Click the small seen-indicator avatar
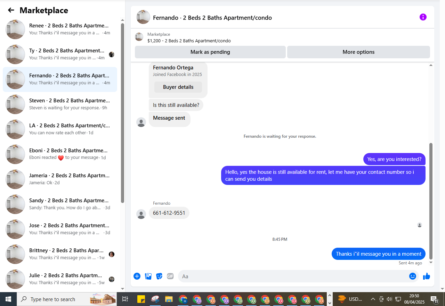 point(420,225)
